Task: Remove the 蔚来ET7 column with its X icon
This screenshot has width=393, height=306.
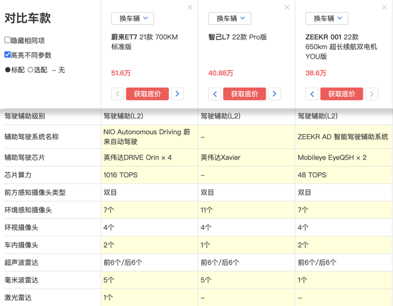Action: point(190,7)
